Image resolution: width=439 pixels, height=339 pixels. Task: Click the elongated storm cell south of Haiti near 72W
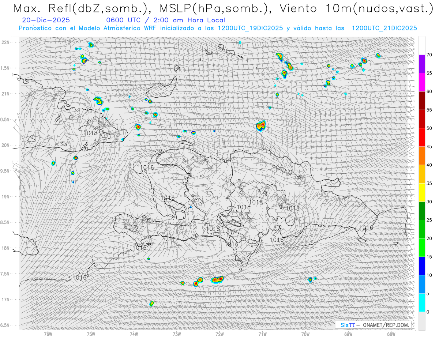217,280
